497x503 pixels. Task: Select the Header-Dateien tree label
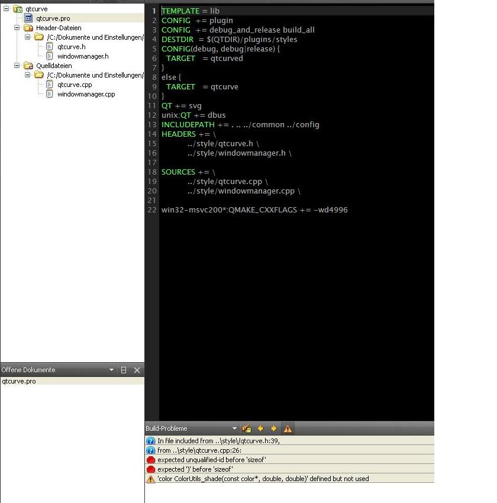pos(59,28)
